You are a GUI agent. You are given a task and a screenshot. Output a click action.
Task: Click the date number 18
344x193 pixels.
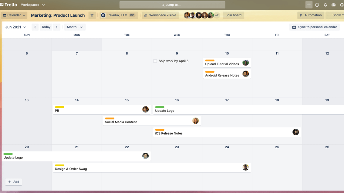tap(277, 100)
